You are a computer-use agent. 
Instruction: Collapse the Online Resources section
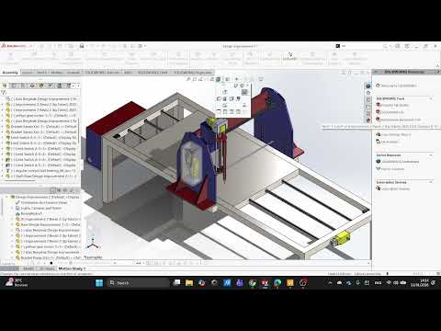(431, 155)
